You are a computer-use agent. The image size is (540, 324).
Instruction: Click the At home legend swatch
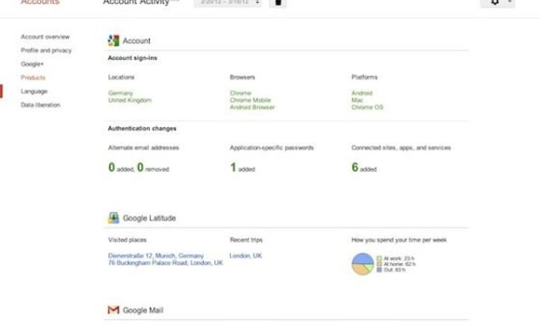(x=379, y=264)
